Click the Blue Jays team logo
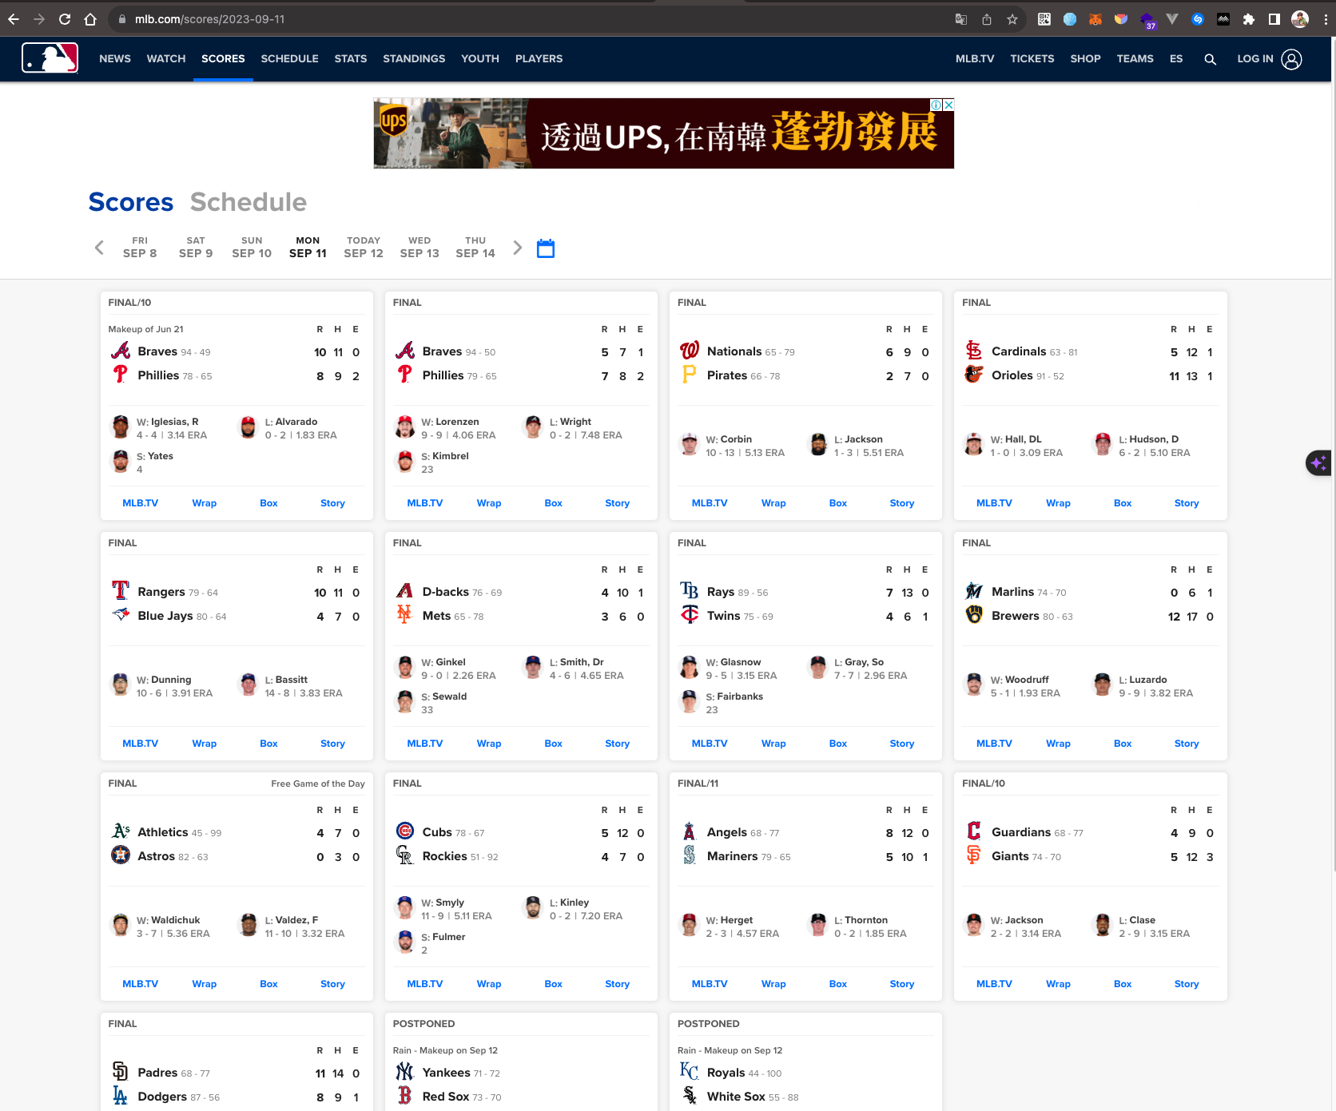Screen dimensions: 1336x1111 click(121, 616)
